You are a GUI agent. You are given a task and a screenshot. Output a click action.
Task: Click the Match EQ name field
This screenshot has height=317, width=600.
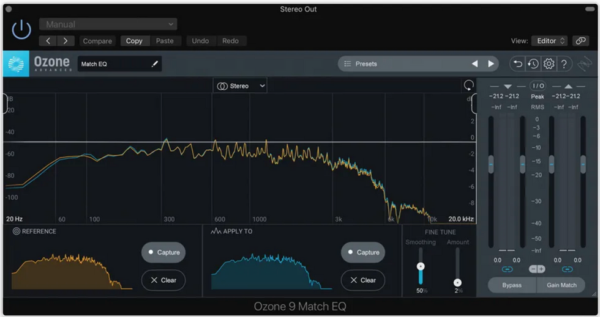point(119,64)
